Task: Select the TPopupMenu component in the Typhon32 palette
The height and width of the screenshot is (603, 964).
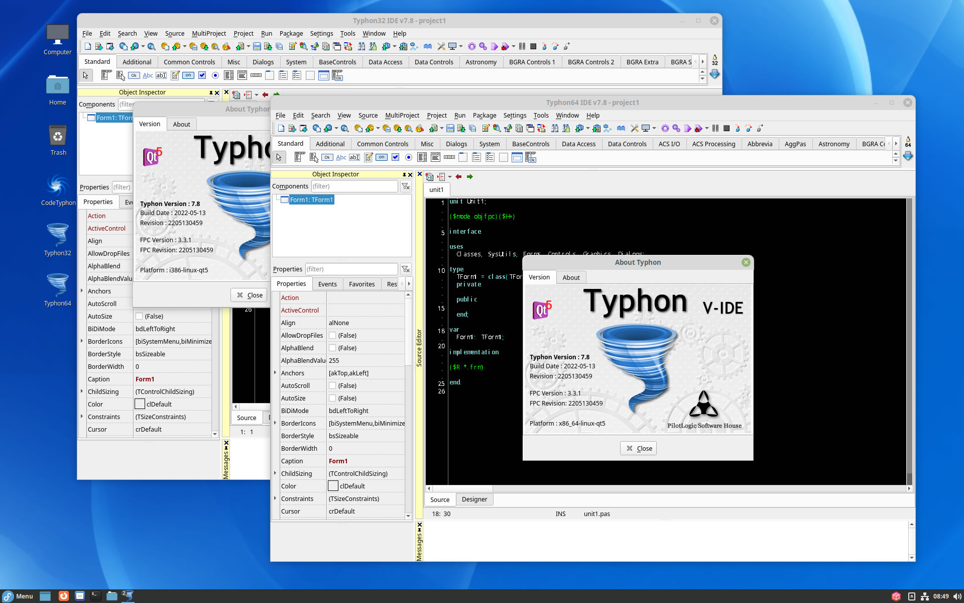Action: [x=120, y=75]
